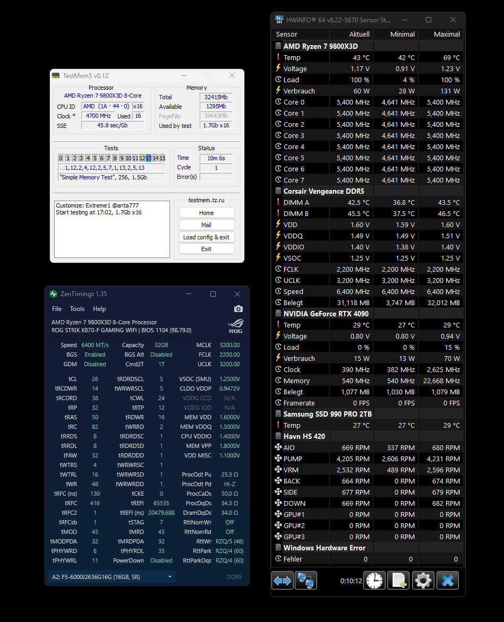Click the Speed value 6400 MT/s

tap(95, 345)
